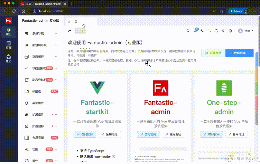Open the test user dropdown arrow
This screenshot has height=164, width=260.
click(252, 31)
